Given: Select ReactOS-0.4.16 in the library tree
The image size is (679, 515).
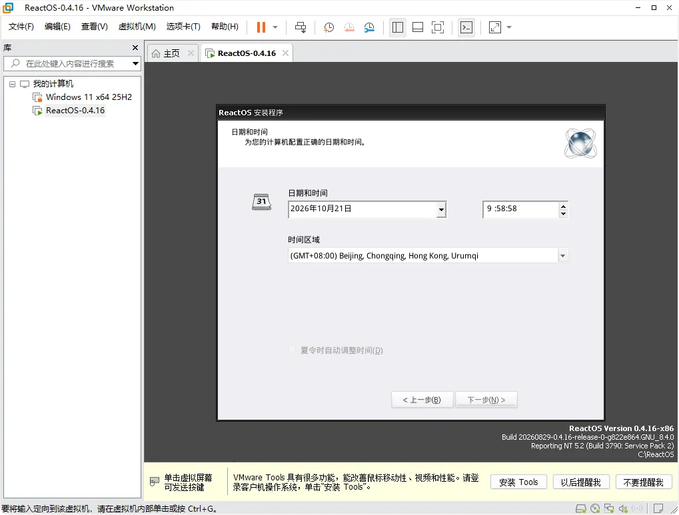Looking at the screenshot, I should pyautogui.click(x=75, y=111).
